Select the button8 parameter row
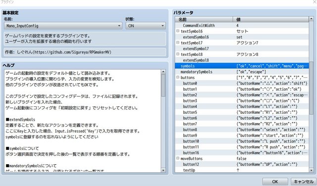Viewport: 317px width, 186px height. [242, 130]
